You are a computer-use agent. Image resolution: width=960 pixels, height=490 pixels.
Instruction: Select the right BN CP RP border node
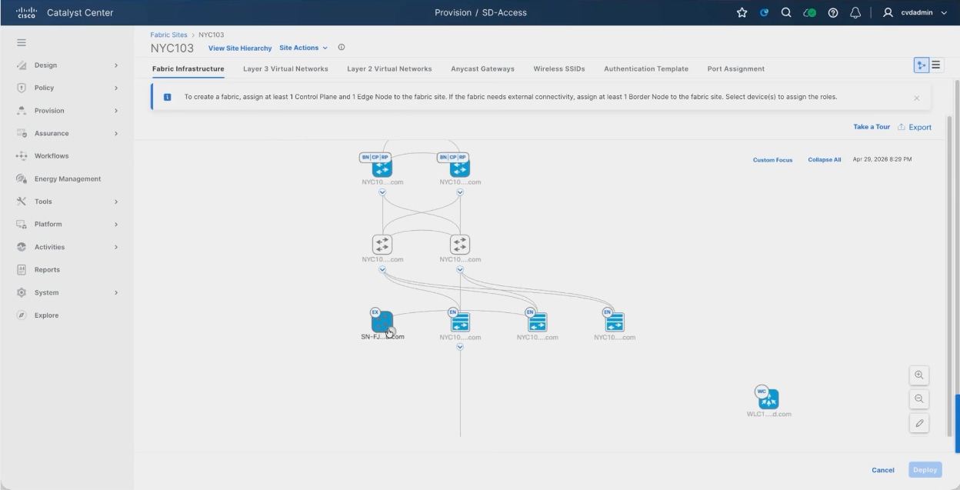pyautogui.click(x=460, y=167)
